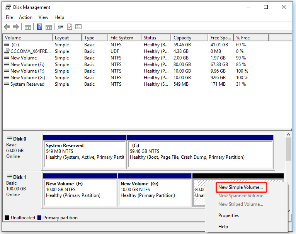This screenshot has width=296, height=234.
Task: Open the Help menu in menu bar
Action: pos(59,17)
